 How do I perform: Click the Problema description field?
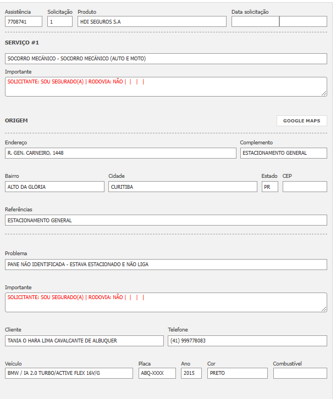click(x=166, y=264)
